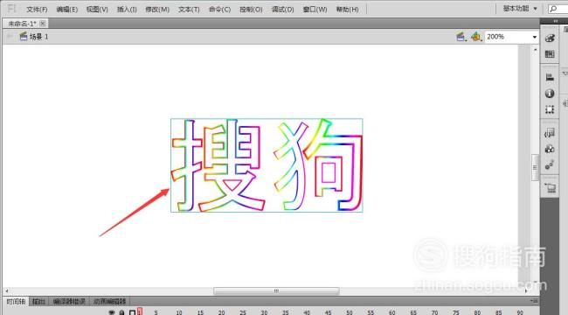Screen dimensions: 568x315
Task: Click frame 25 on timeline ruler
Action: 243,312
